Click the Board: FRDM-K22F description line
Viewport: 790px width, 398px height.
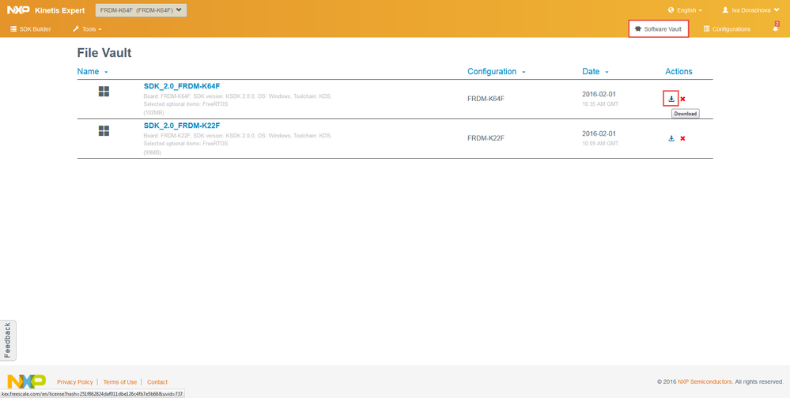(237, 136)
